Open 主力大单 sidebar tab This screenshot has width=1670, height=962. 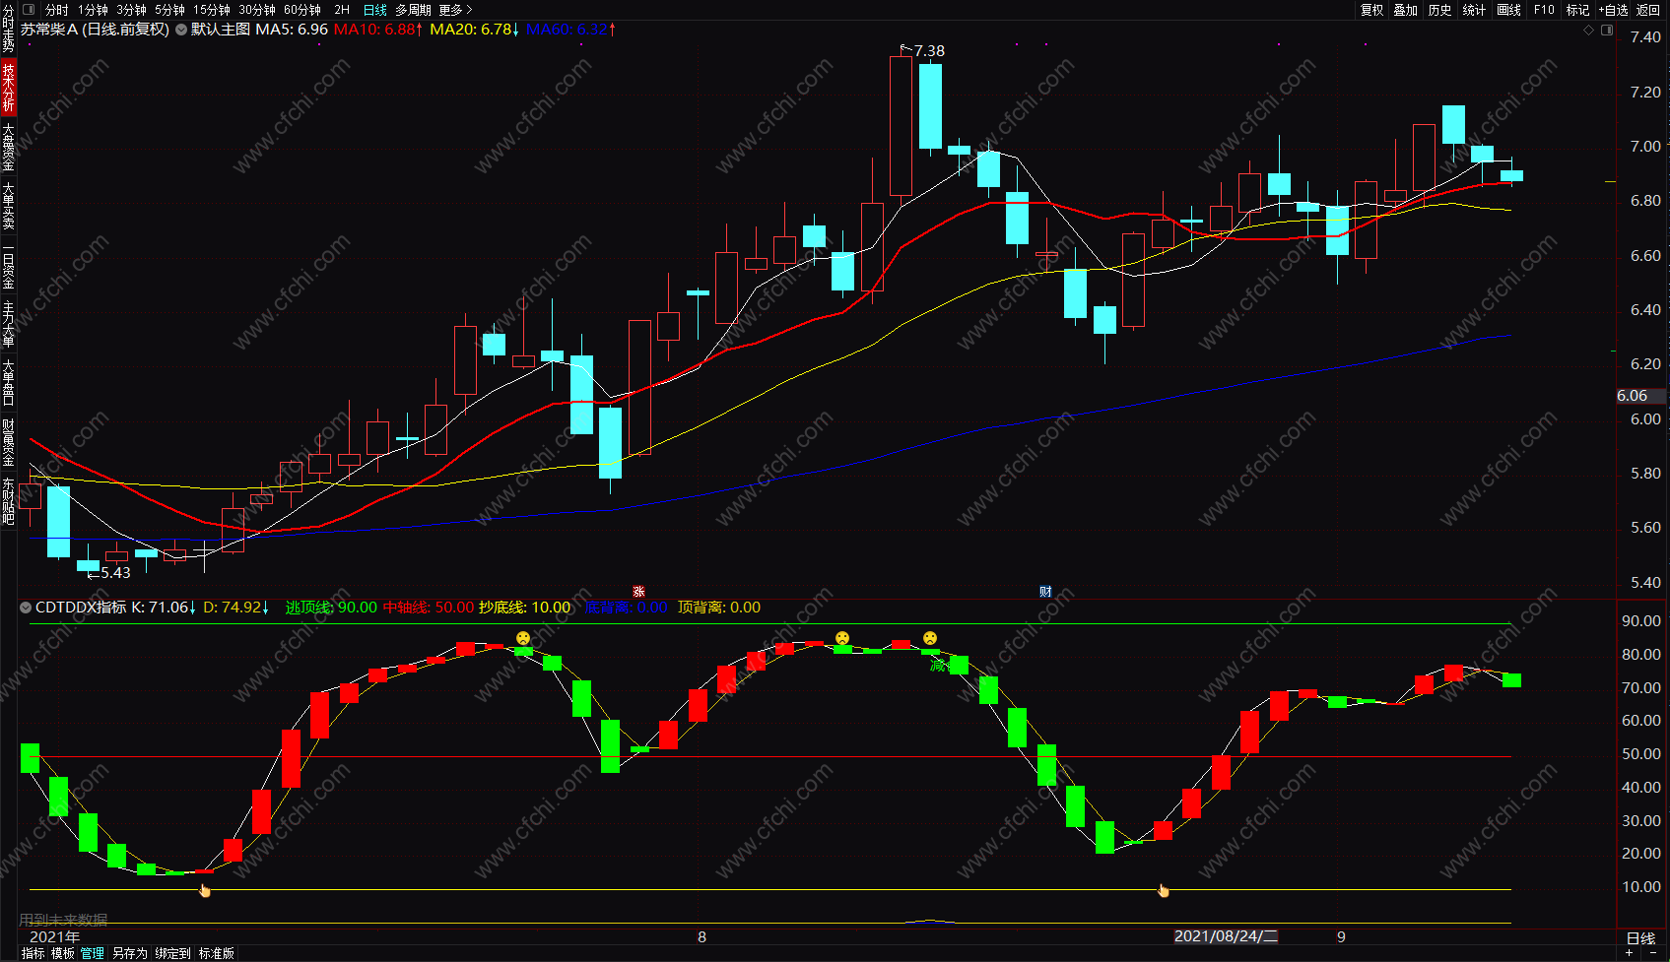coord(8,325)
